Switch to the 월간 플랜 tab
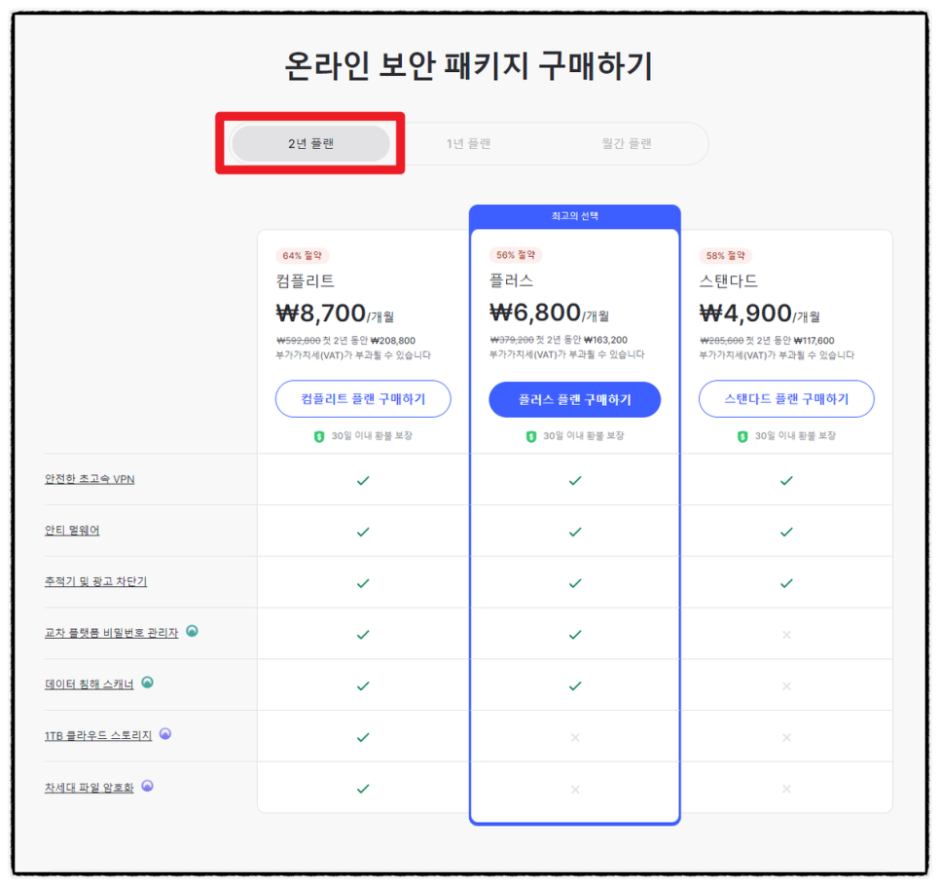The image size is (940, 887). (627, 143)
